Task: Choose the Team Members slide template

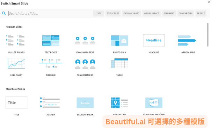Action: (x=85, y=64)
